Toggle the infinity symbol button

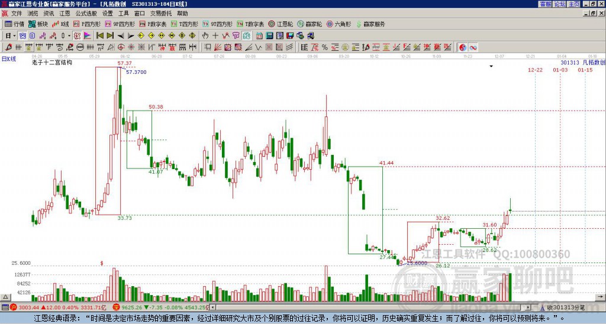(x=473, y=47)
